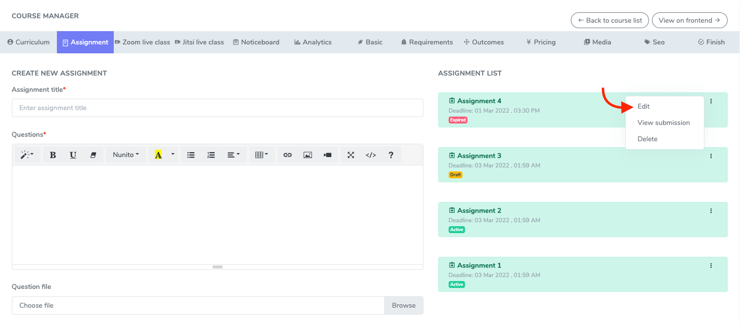The height and width of the screenshot is (323, 740).
Task: Apply underline formatting in editor toolbar
Action: click(73, 155)
